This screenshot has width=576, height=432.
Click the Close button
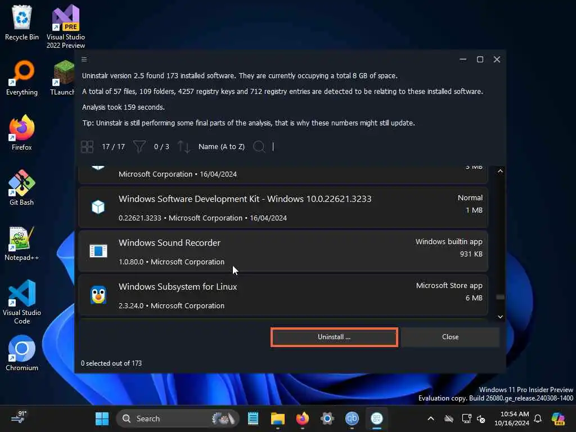(451, 337)
